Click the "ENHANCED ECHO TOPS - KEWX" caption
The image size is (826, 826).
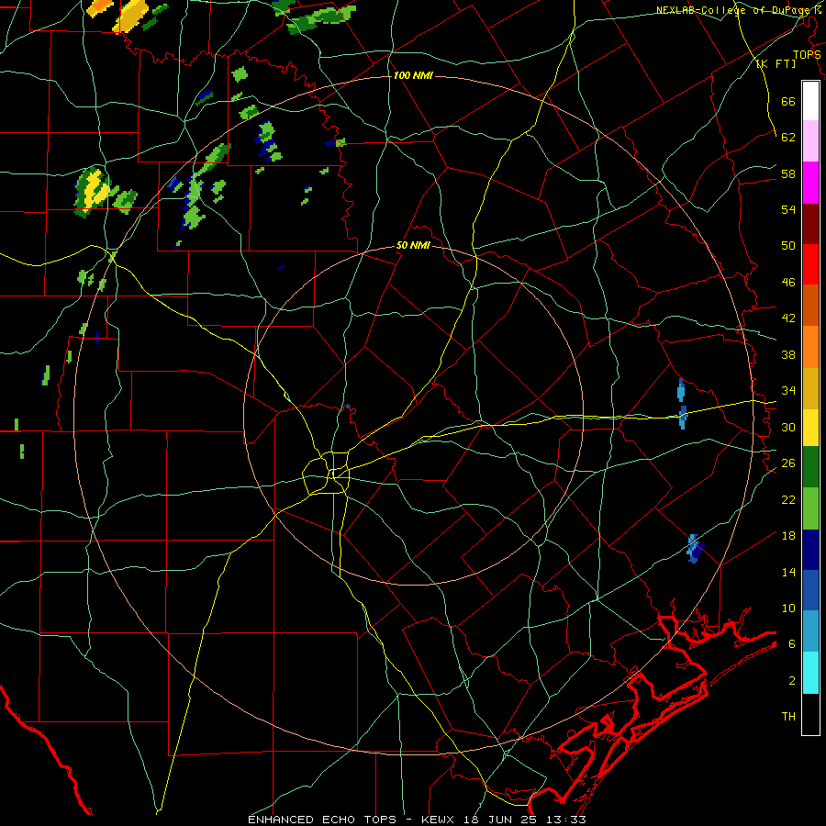click(353, 820)
